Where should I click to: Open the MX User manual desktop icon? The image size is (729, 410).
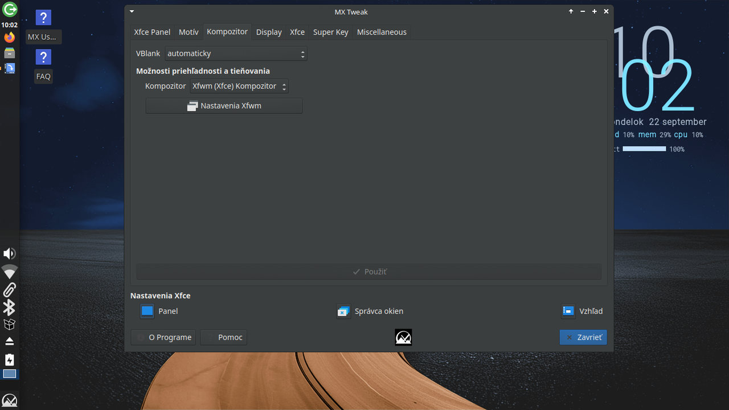[43, 26]
